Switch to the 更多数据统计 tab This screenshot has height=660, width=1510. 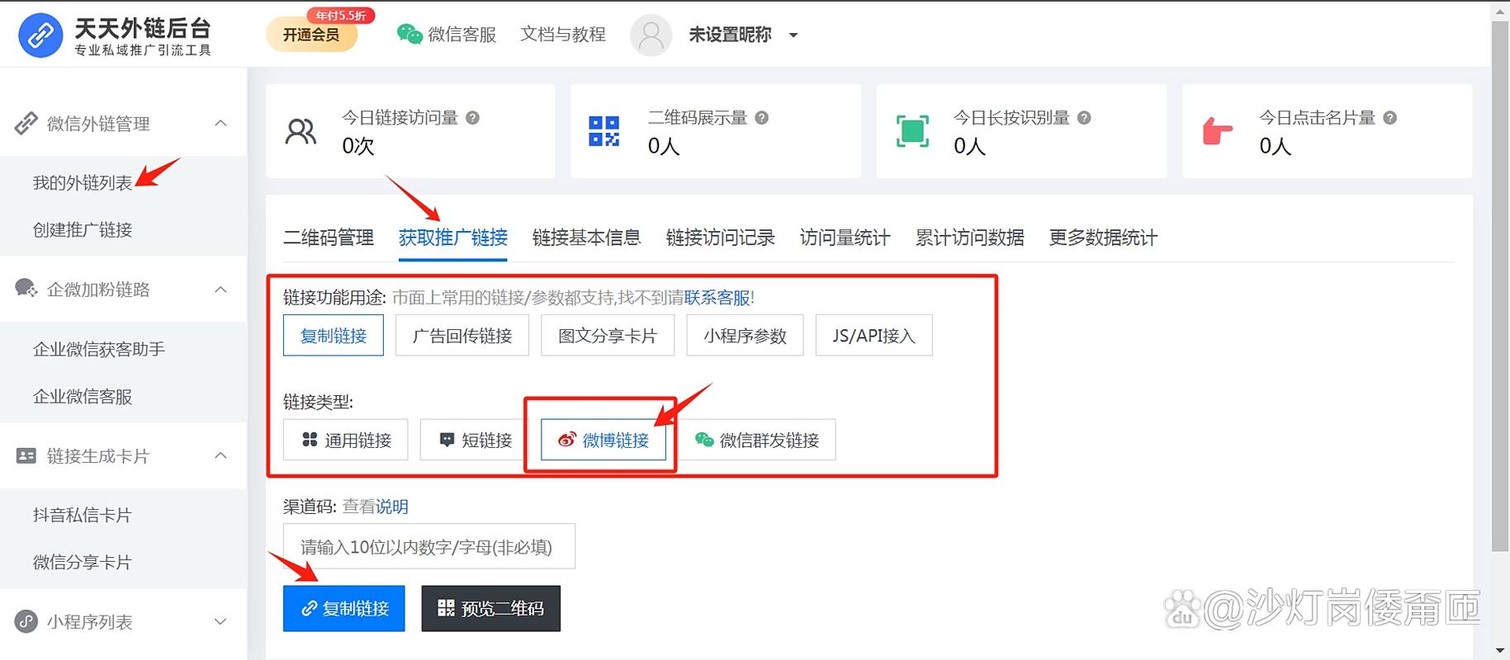(x=1104, y=238)
